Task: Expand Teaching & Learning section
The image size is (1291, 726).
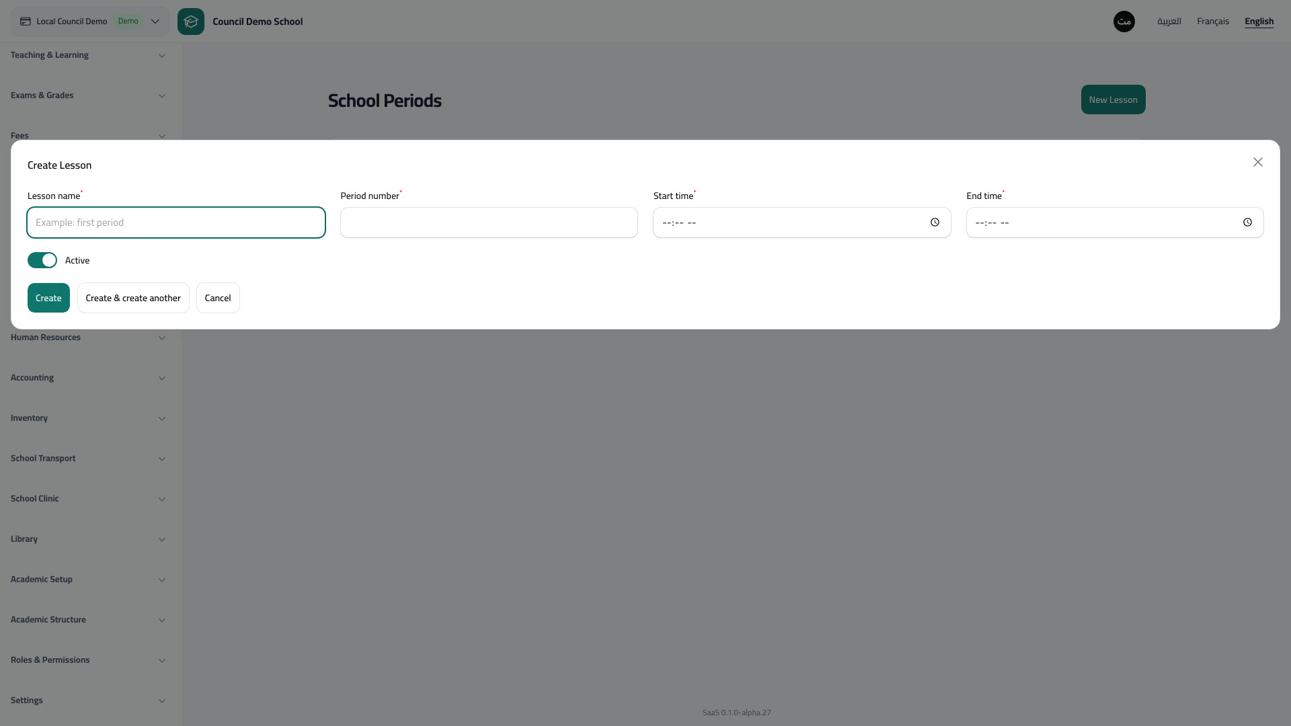Action: click(88, 55)
